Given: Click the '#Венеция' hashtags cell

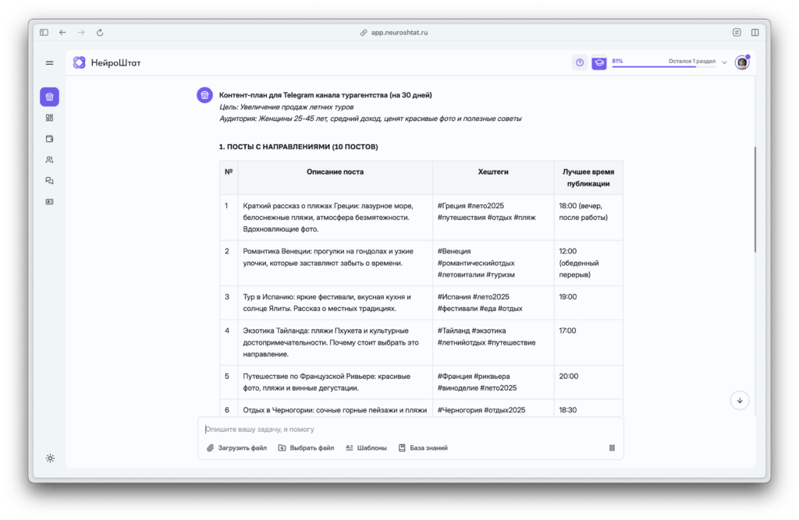Looking at the screenshot, I should 493,263.
